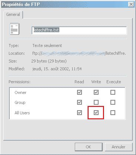Select the All Users row label

(x=22, y=113)
